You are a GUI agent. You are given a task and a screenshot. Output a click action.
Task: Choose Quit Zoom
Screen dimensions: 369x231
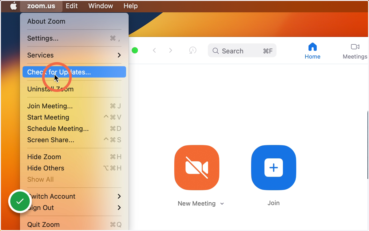tap(74, 225)
